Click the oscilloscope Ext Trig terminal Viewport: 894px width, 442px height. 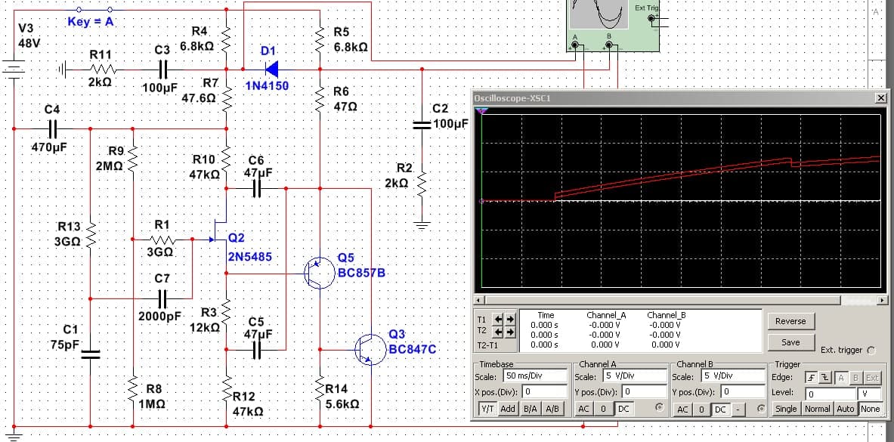click(651, 19)
